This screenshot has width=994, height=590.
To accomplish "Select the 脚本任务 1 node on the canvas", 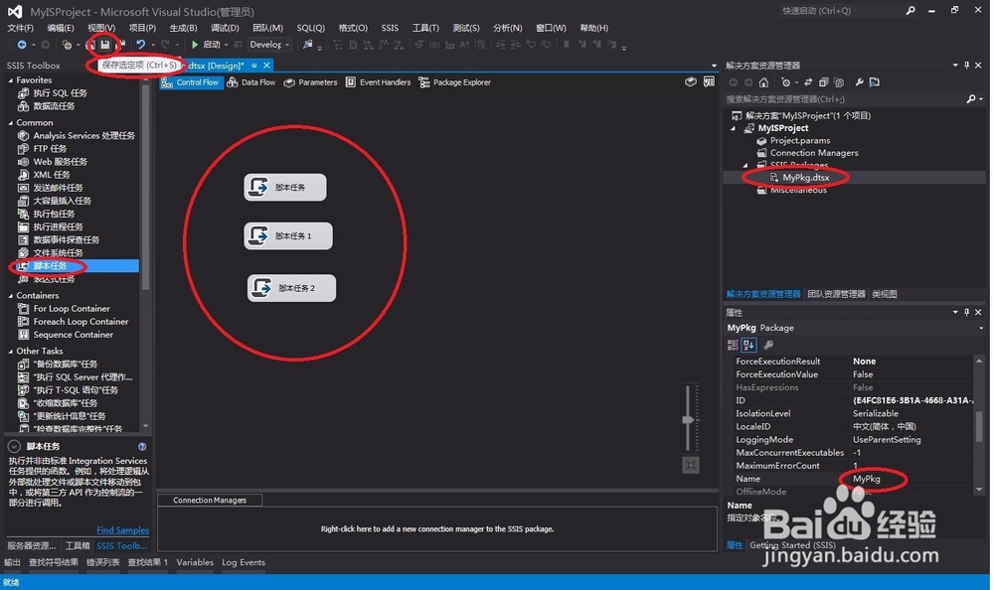I will [288, 235].
